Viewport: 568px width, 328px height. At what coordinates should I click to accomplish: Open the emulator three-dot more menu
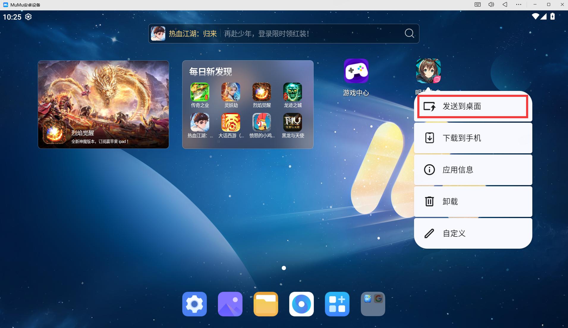(x=519, y=5)
